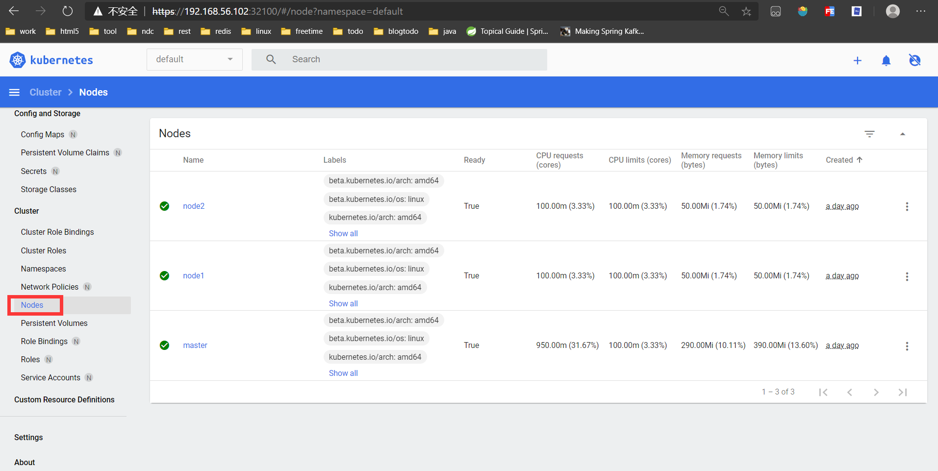Screen dimensions: 938x471
Task: Open the redis bookmarks folder
Action: (x=216, y=31)
